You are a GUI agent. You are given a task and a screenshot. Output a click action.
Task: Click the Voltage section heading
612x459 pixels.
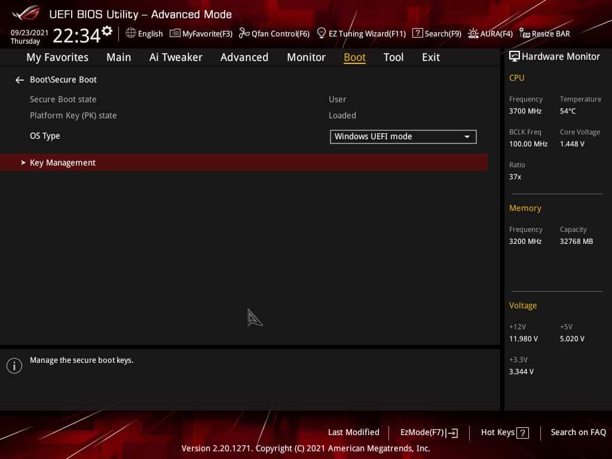point(523,305)
